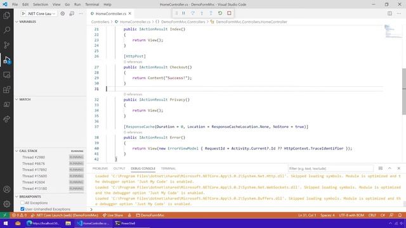Open PowerShell from Windows taskbar
This screenshot has height=228, width=406.
tap(126, 223)
